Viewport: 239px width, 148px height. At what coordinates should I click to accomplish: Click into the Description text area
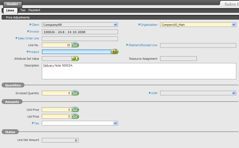pos(139,71)
